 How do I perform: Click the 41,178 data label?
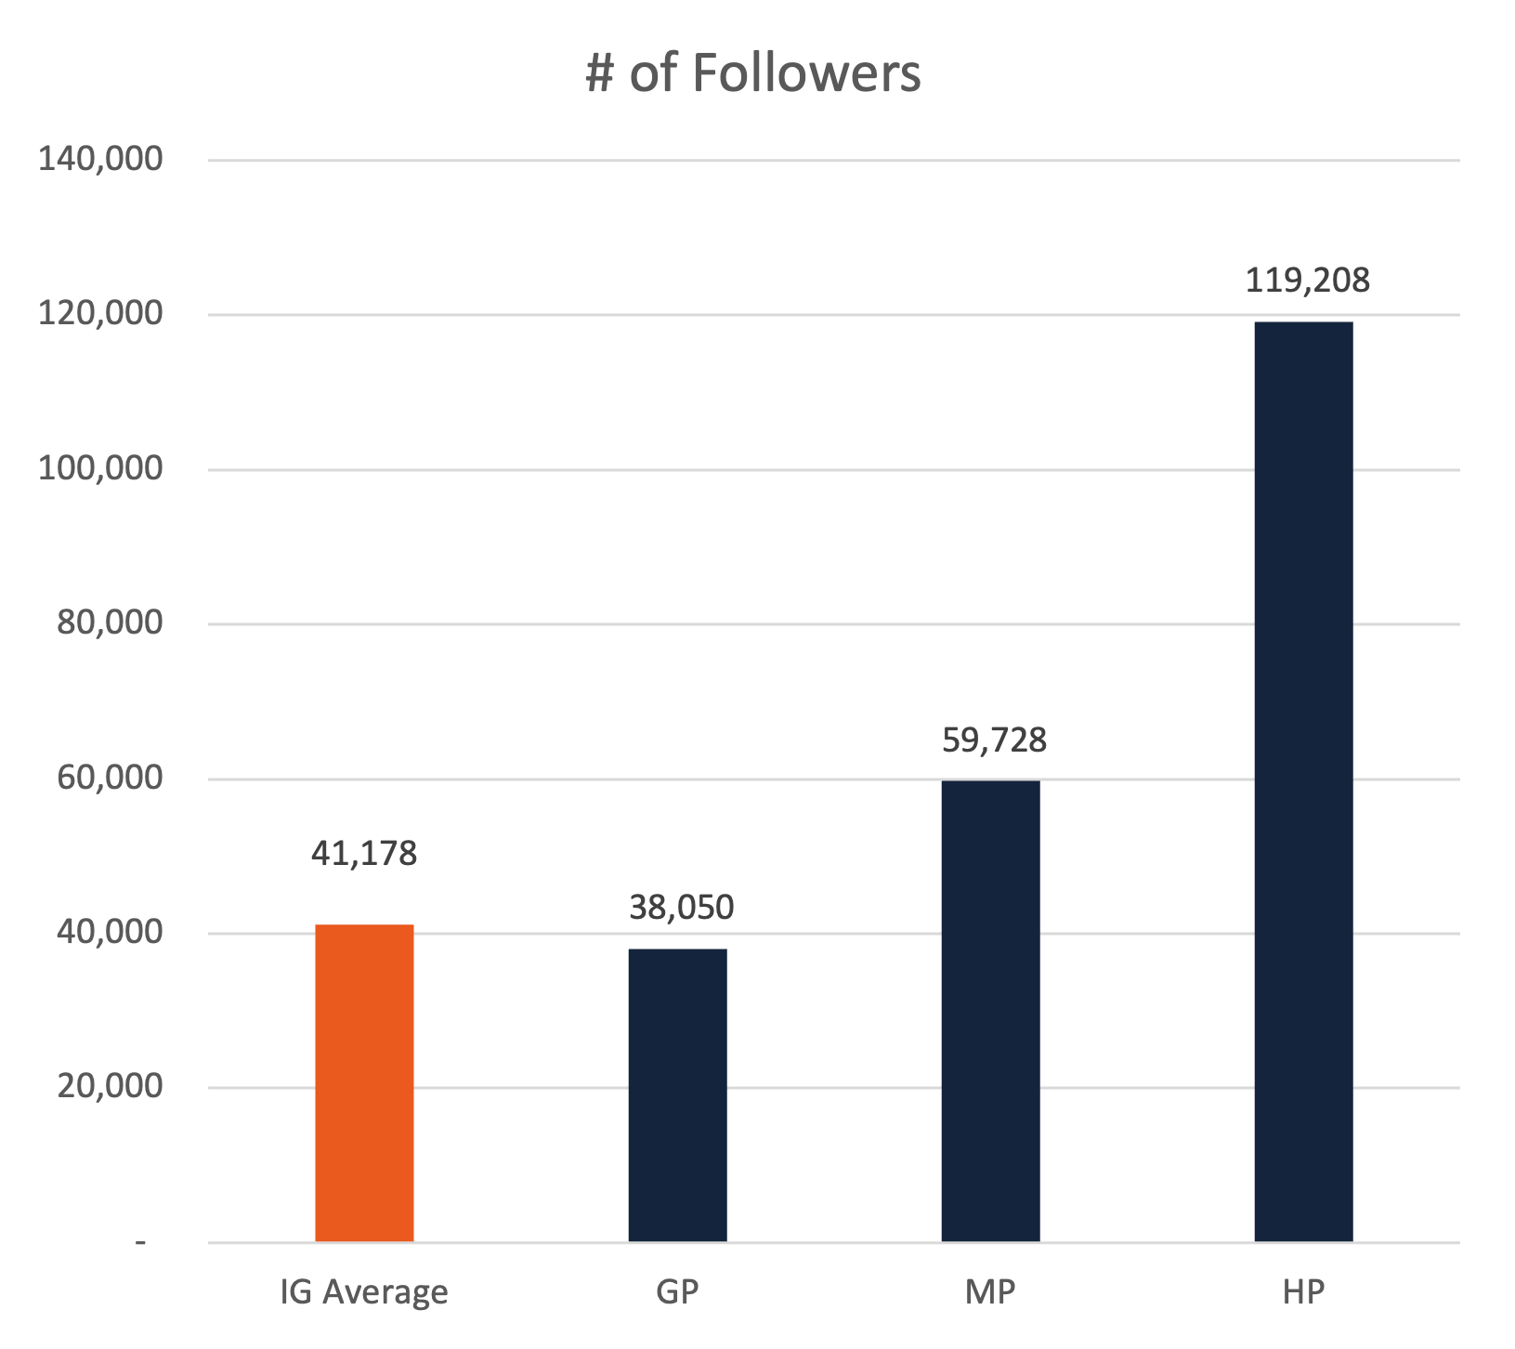click(364, 853)
